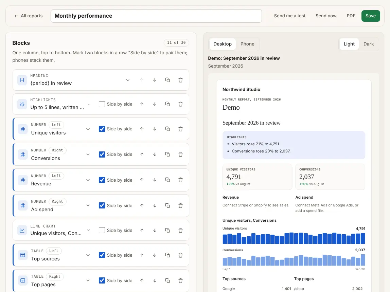Expand the Heading block settings
The width and height of the screenshot is (390, 292).
click(128, 80)
